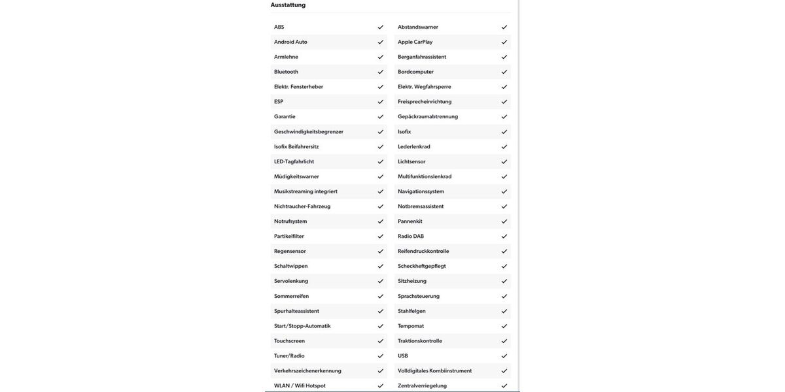Click the checkmark next to Isofix Beifahrersitz
Viewport: 785px width, 392px height.
[381, 146]
